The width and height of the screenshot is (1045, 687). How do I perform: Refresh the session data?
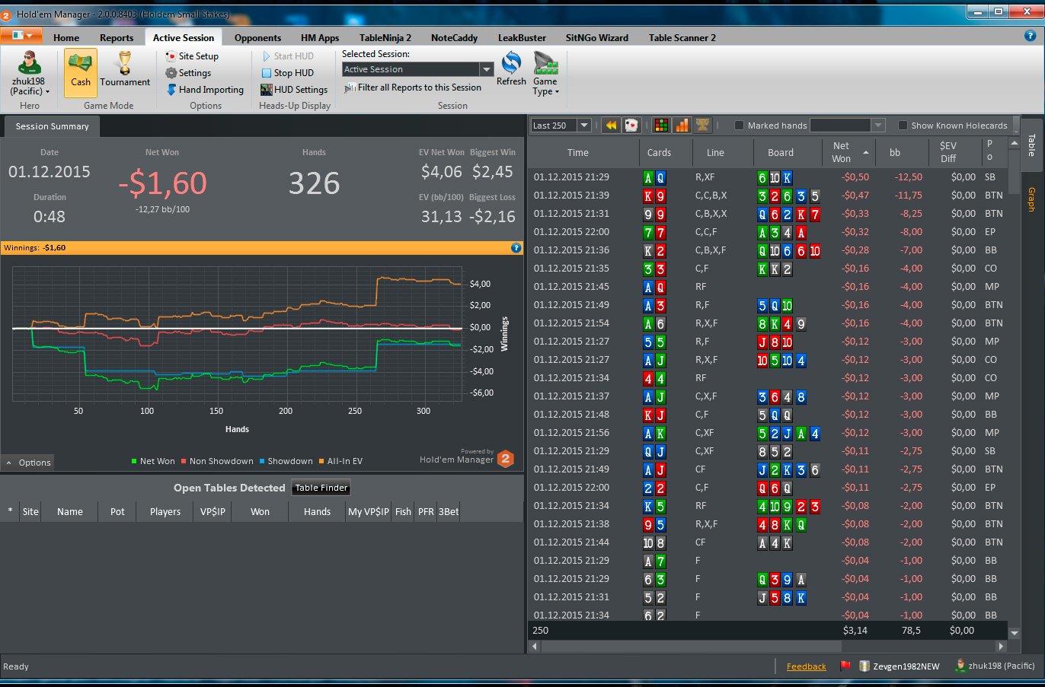(511, 69)
